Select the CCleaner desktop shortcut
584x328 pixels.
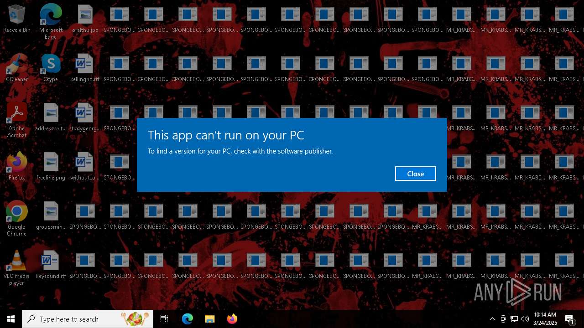17,68
